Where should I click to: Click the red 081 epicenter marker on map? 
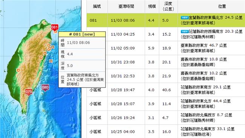click(55, 27)
